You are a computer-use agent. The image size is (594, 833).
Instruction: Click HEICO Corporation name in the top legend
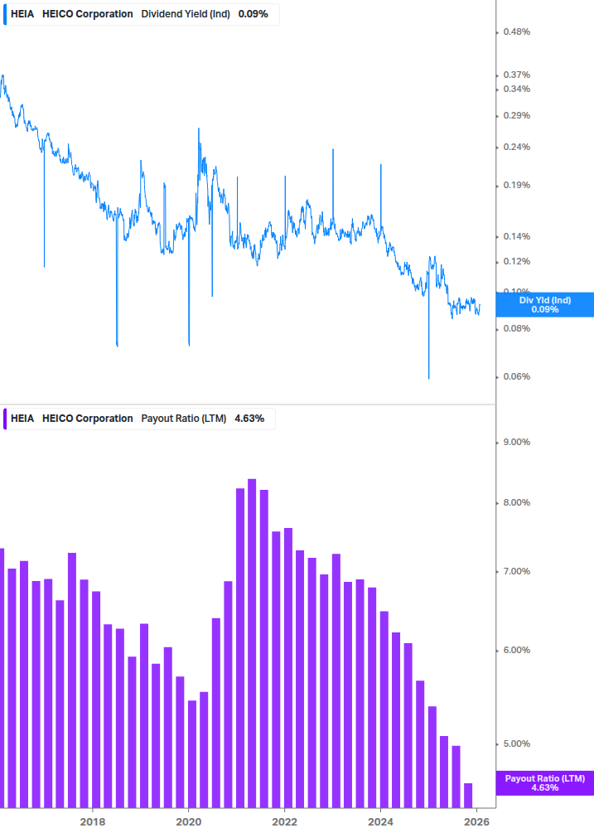coord(87,14)
